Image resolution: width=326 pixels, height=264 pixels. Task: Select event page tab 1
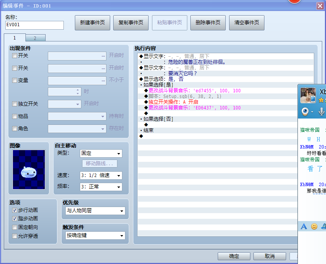coord(14,38)
